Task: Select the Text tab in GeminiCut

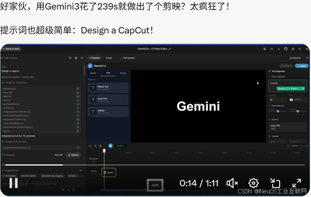Action: [108, 73]
